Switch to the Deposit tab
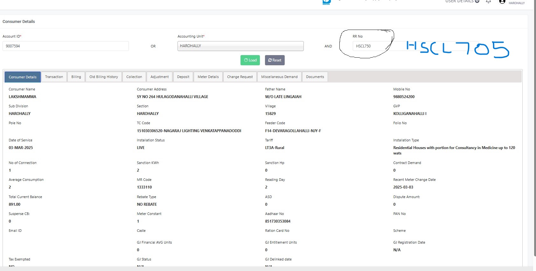The image size is (536, 271). pyautogui.click(x=183, y=77)
